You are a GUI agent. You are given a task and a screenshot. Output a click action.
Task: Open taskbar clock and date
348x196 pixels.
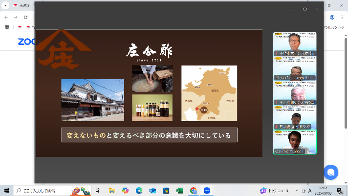[323, 191]
